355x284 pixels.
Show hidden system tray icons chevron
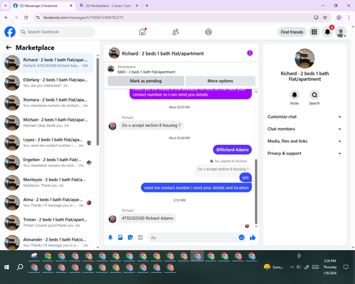(x=293, y=267)
